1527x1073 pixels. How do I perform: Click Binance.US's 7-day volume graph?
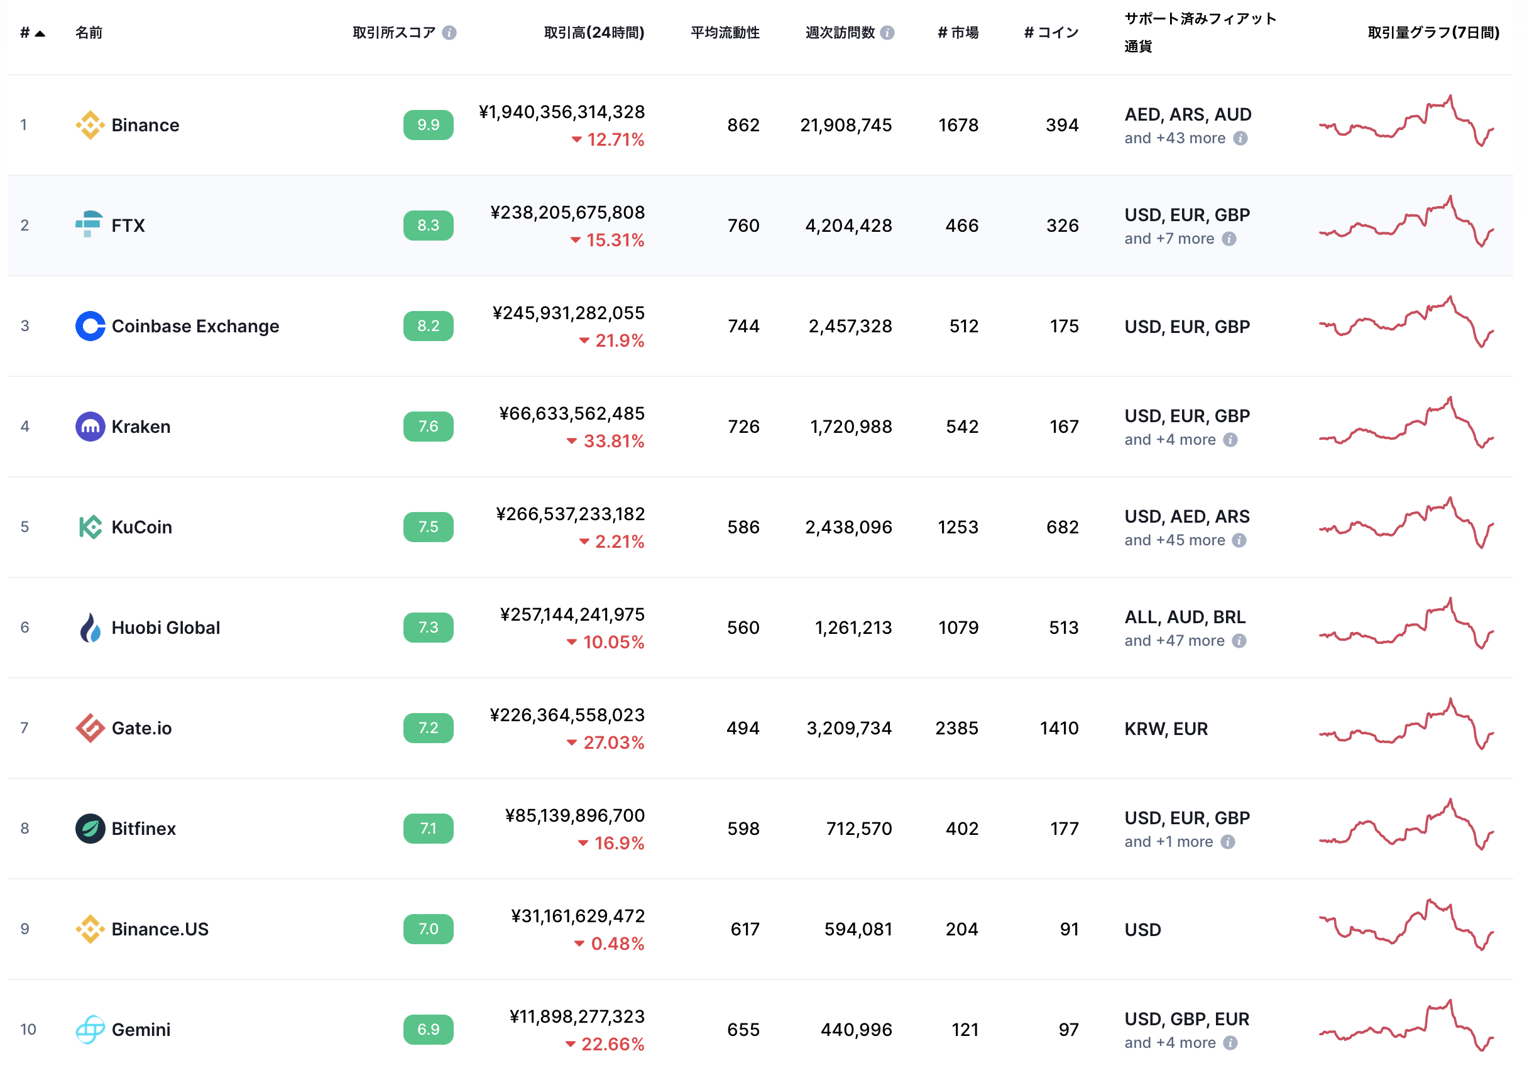[x=1406, y=925]
